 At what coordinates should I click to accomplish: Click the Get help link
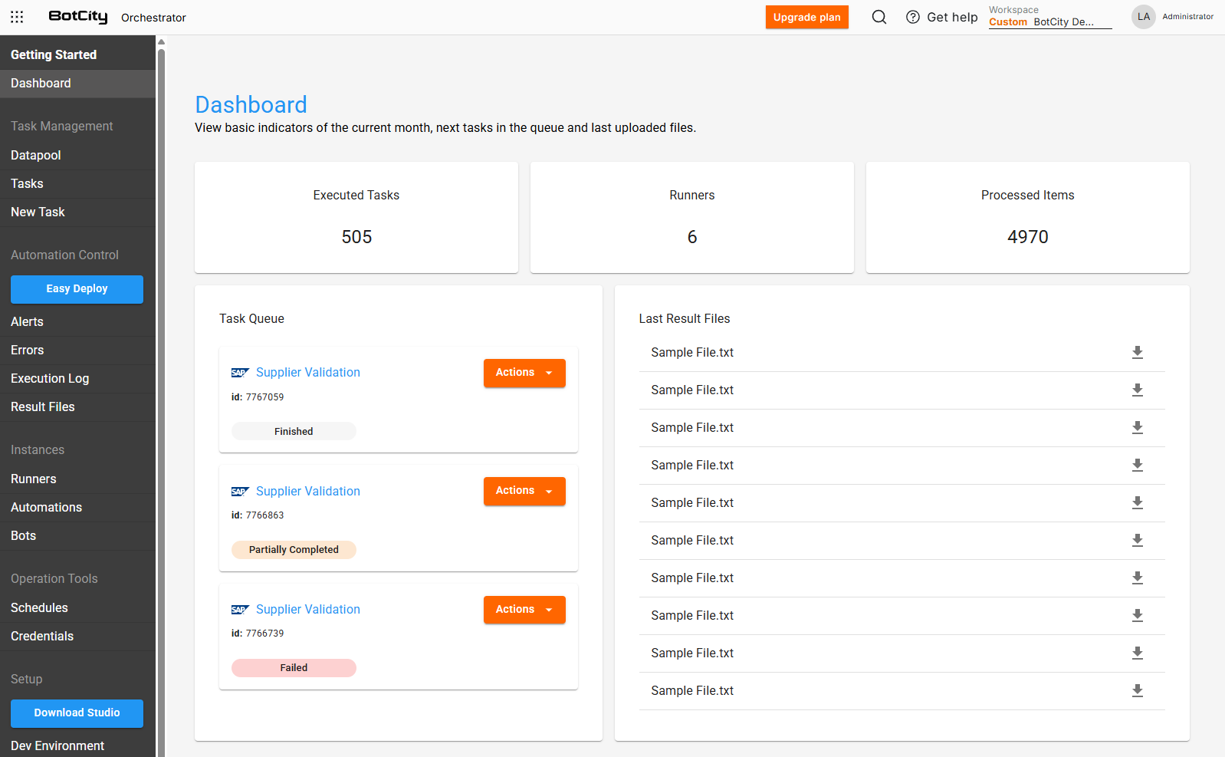pos(952,17)
